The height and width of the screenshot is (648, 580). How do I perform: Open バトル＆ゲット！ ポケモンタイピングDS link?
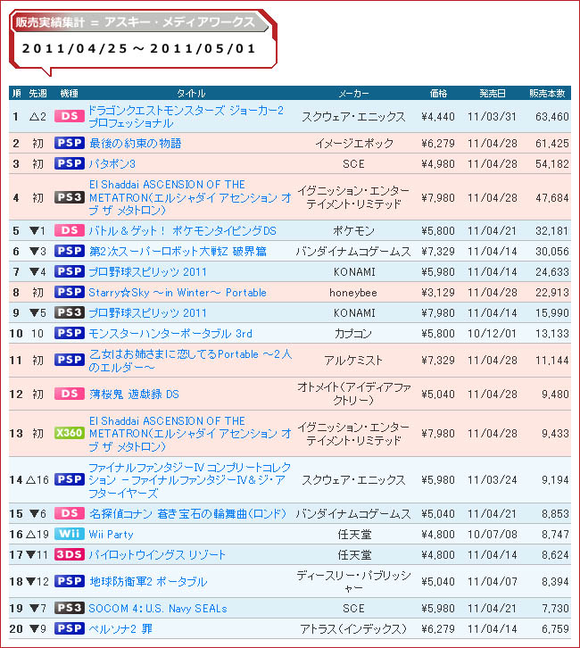[x=182, y=230]
